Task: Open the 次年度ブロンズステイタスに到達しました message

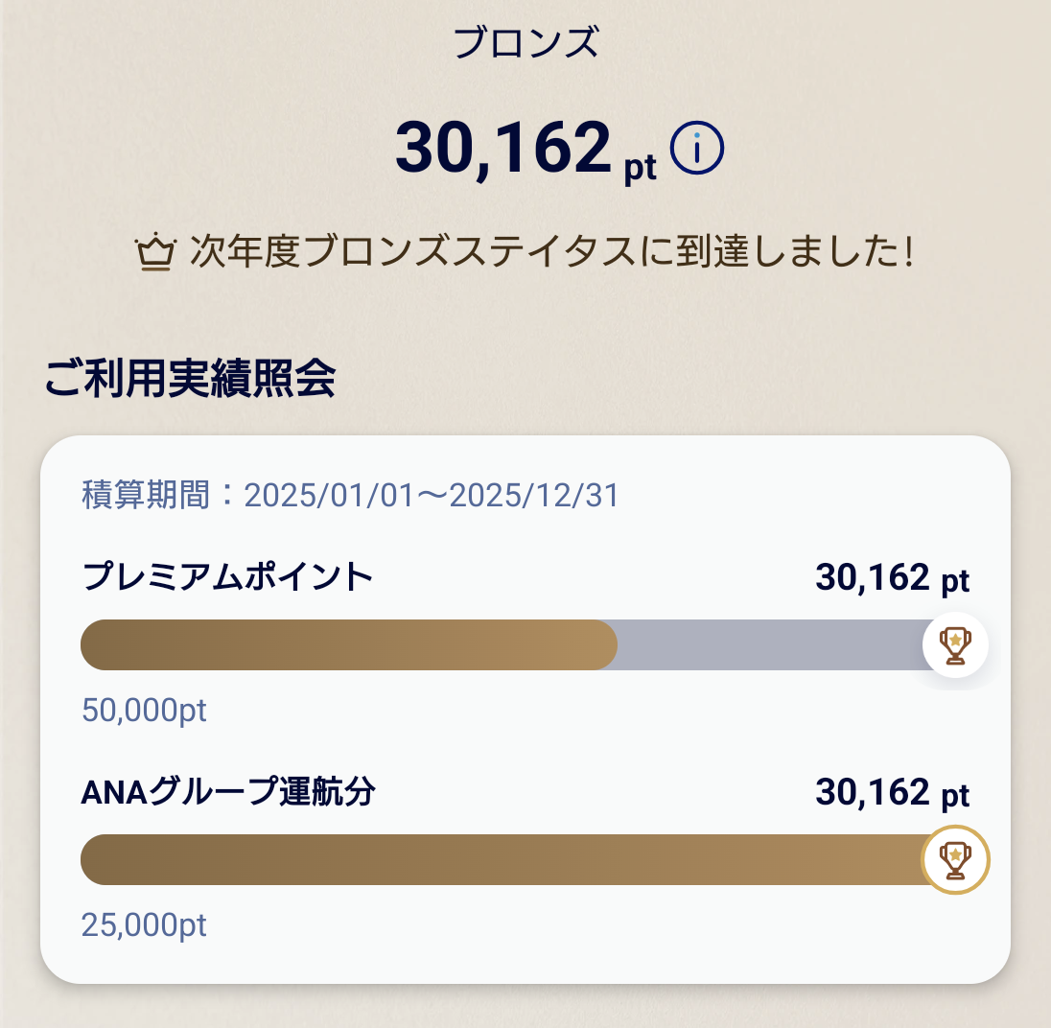Action: 551,251
